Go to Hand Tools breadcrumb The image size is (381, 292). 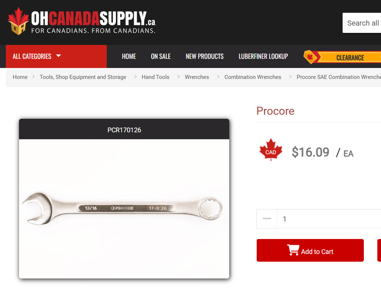pyautogui.click(x=155, y=77)
